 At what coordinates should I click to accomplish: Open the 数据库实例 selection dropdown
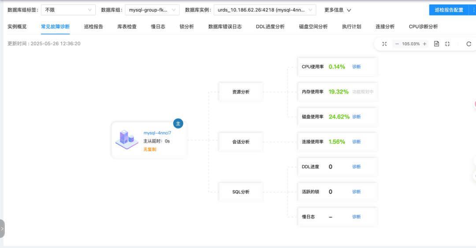[265, 10]
